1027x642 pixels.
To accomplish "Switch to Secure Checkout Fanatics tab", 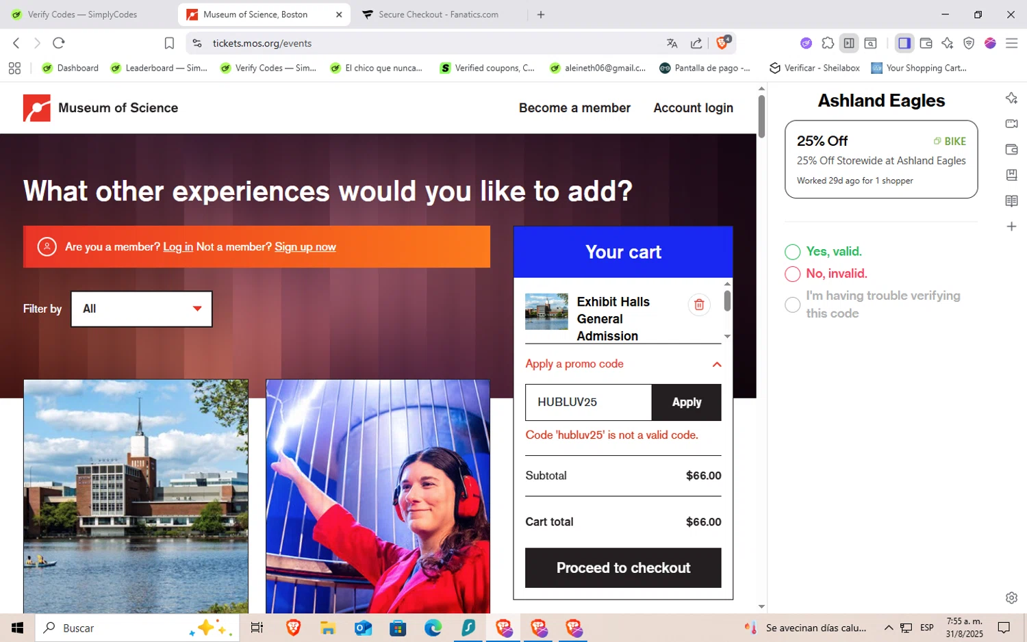I will (438, 14).
